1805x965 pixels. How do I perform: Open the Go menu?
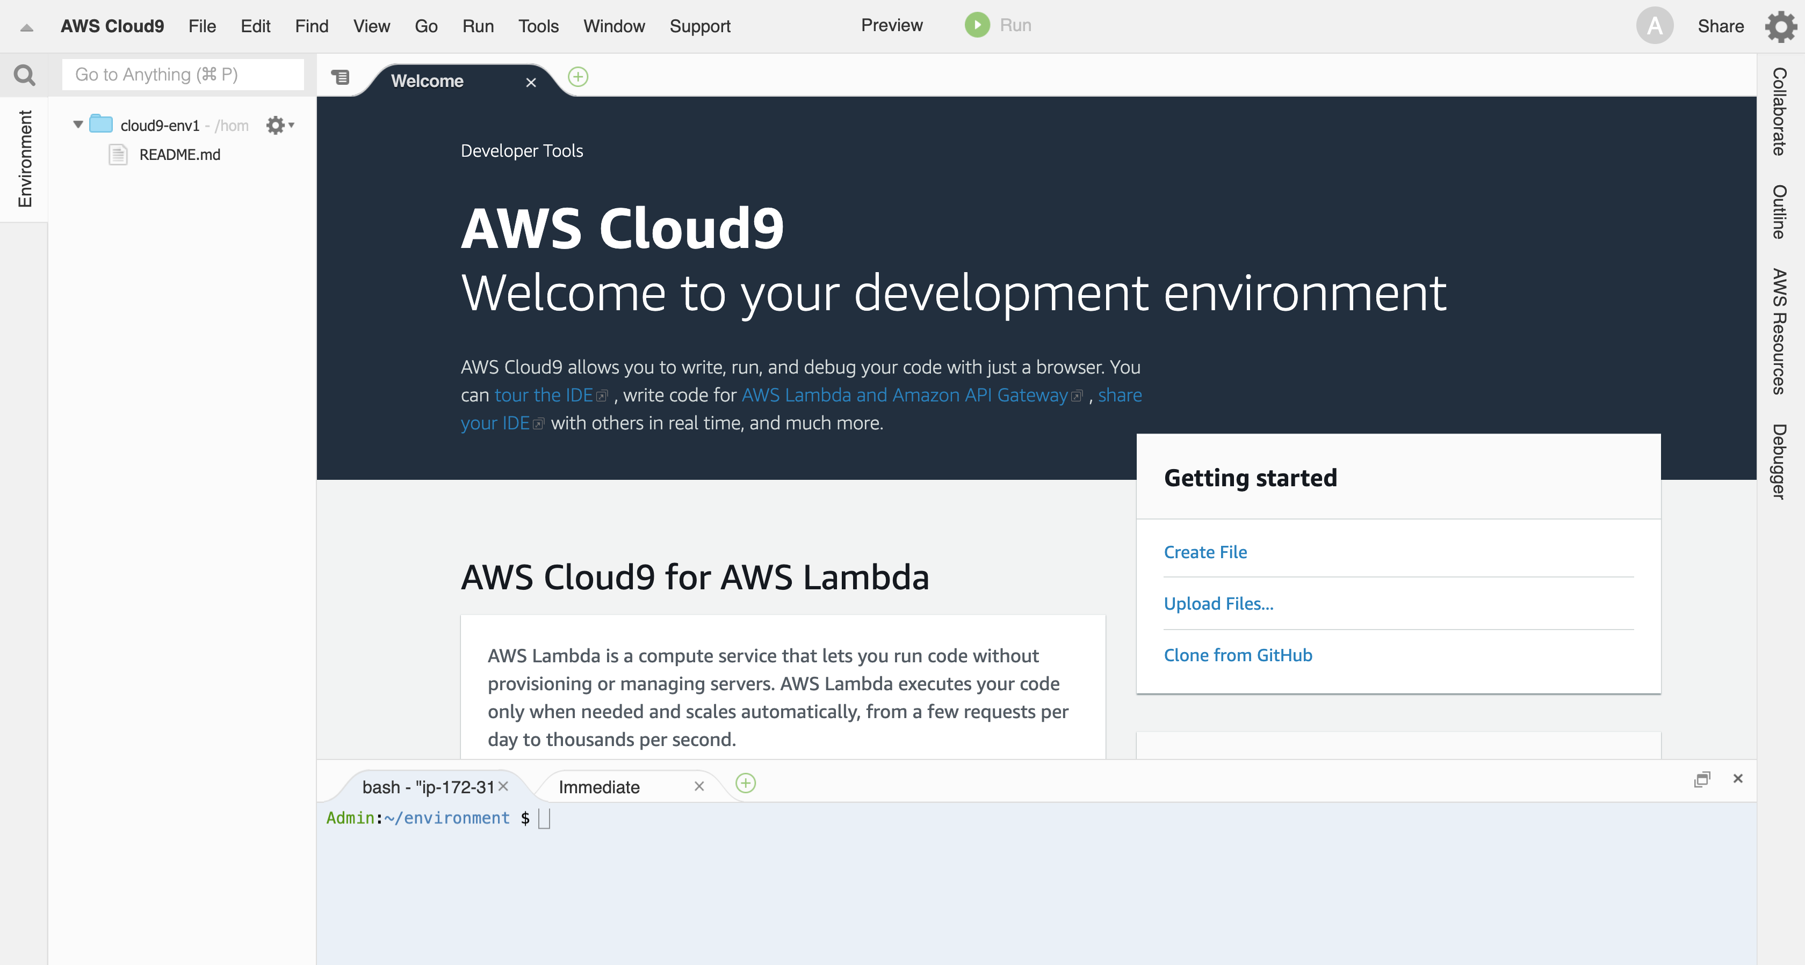[426, 26]
